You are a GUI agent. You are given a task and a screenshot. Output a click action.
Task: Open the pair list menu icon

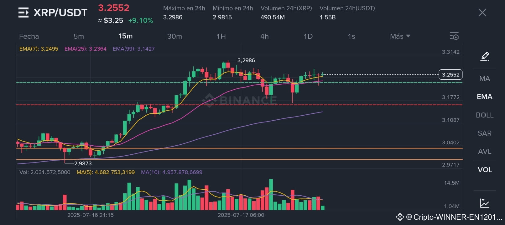(x=23, y=12)
